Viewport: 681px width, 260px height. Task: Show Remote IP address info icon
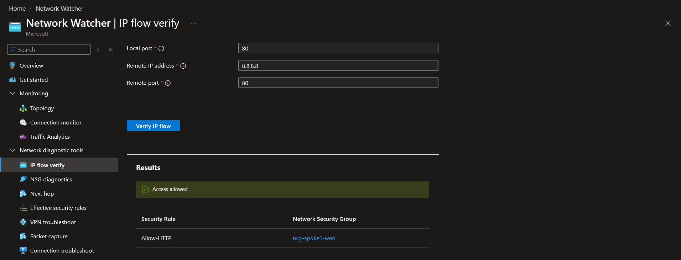click(x=183, y=66)
